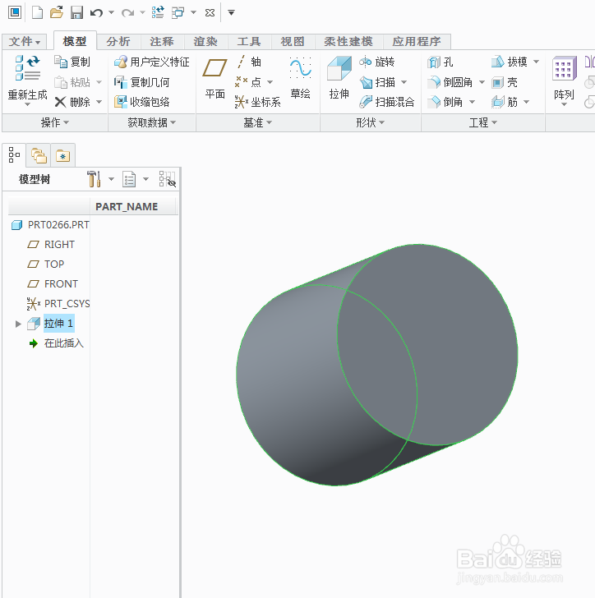Viewport: 595px width, 598px height.
Task: Click the Delete (删除) tool
Action: tap(72, 102)
